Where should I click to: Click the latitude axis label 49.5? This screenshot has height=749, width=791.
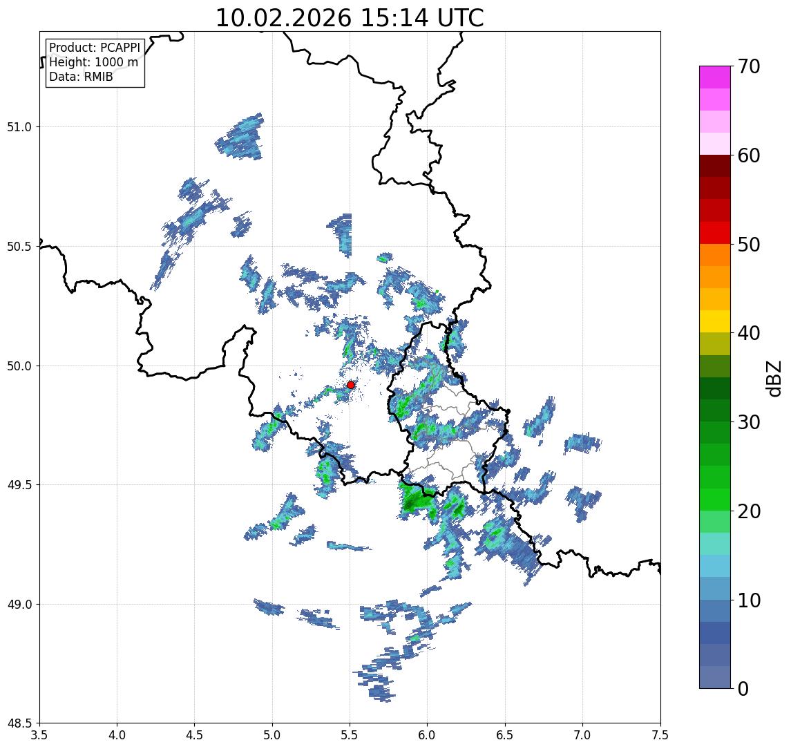coord(19,485)
